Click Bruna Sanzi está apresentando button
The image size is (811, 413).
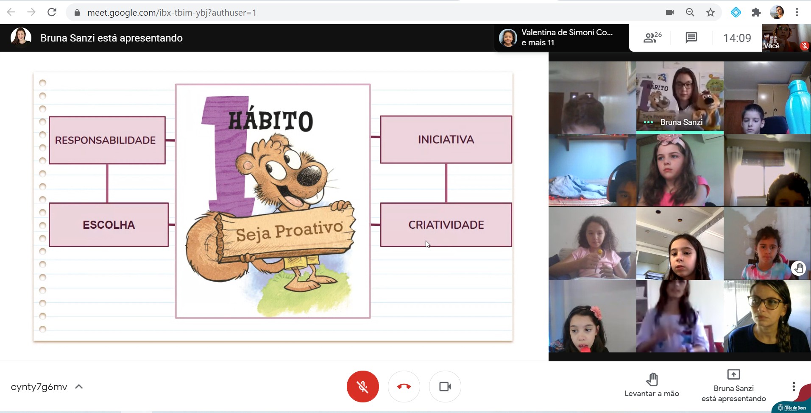[x=733, y=386]
